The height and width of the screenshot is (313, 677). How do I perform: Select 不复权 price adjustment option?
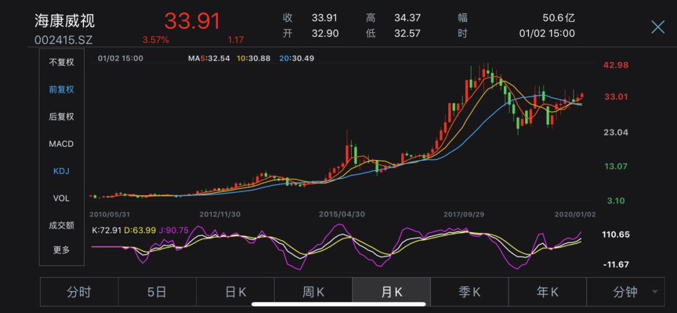click(x=61, y=62)
